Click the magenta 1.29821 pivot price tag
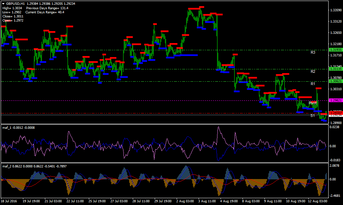The height and width of the screenshot is (205, 343). (335, 100)
